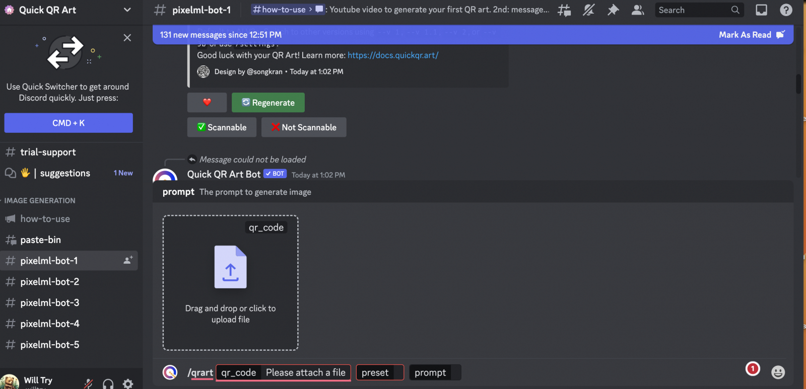806x389 pixels.
Task: Open the Help question mark icon
Action: [x=786, y=10]
